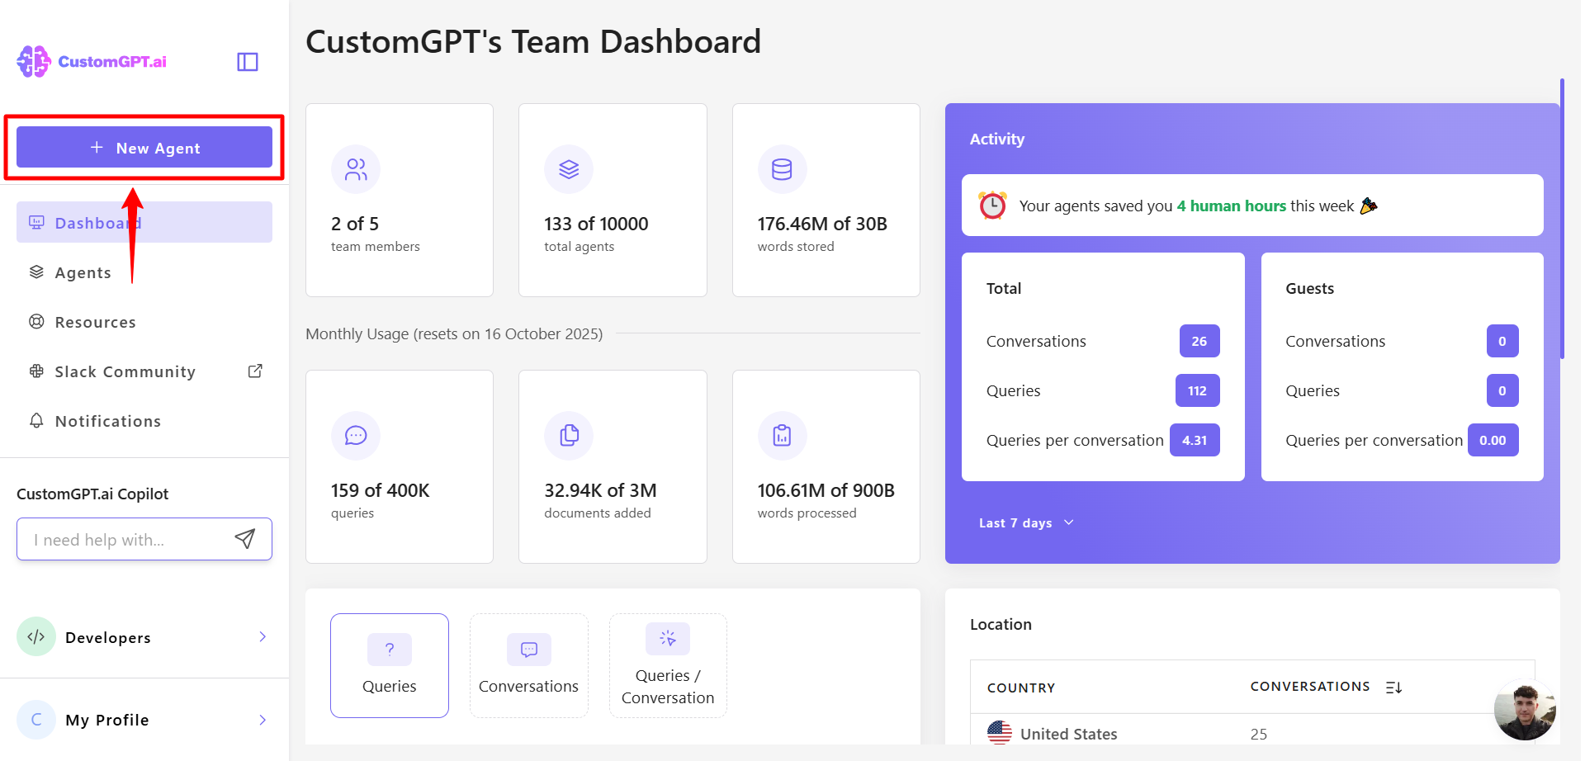Click the Agents layers icon in the sidebar
The image size is (1585, 761).
pos(36,272)
